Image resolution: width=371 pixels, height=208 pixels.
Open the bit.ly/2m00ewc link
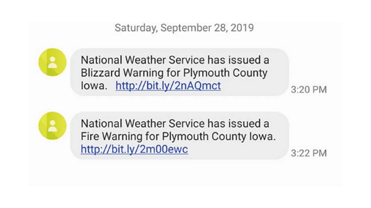134,150
